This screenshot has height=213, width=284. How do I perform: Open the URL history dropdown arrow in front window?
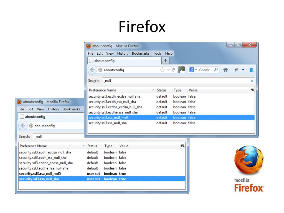(168, 70)
